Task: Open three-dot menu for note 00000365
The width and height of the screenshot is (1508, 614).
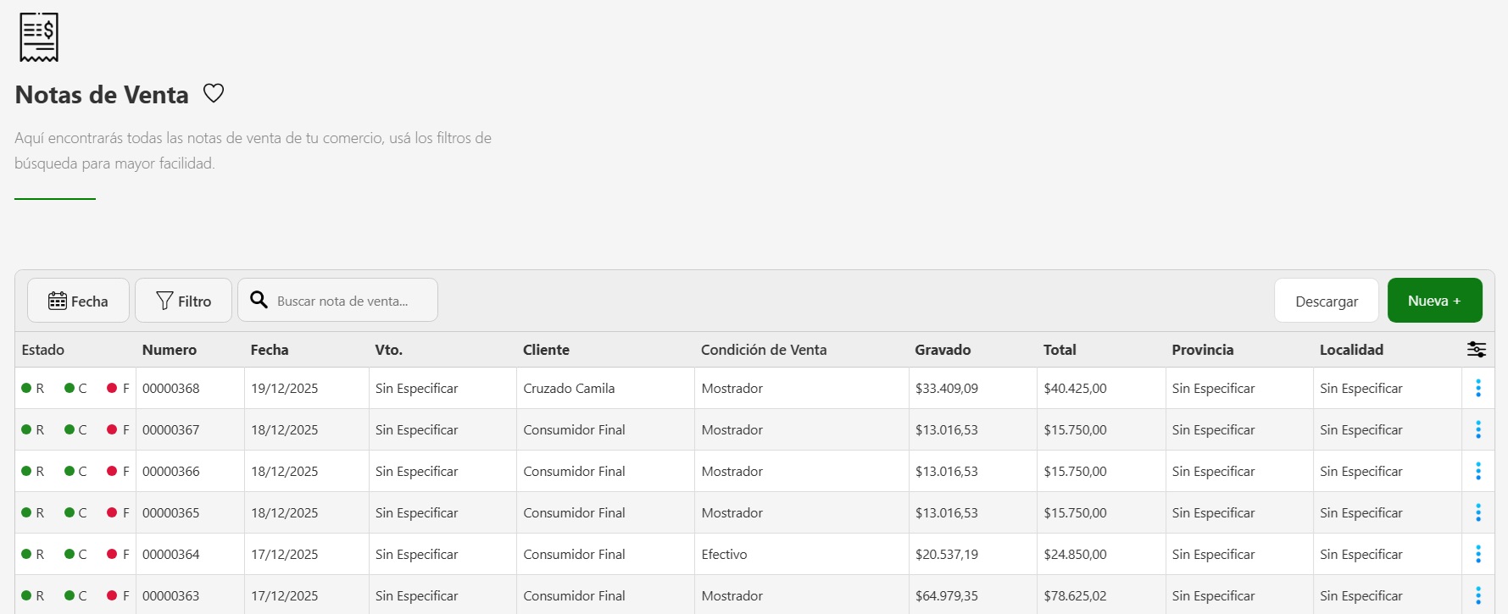Action: 1477,512
